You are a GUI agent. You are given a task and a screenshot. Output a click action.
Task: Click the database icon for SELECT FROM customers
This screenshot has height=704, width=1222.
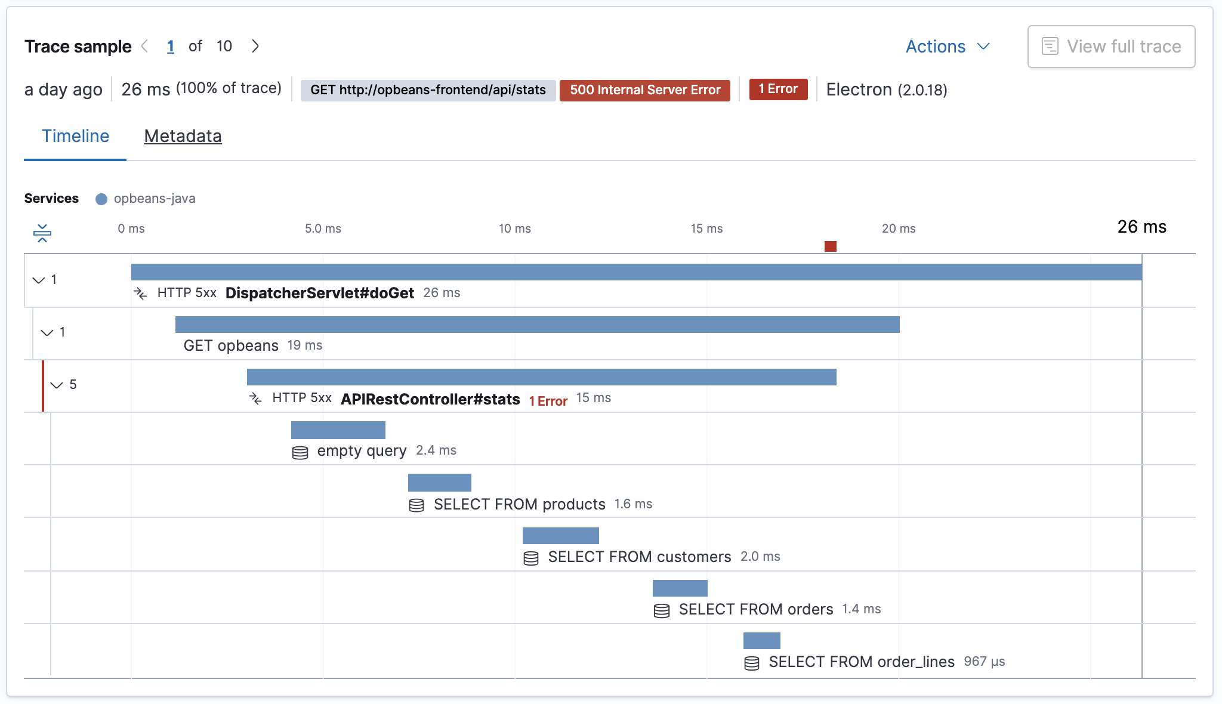click(530, 556)
